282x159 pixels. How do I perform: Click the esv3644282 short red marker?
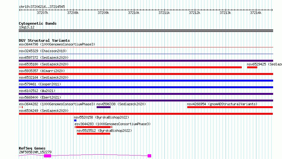point(21,107)
